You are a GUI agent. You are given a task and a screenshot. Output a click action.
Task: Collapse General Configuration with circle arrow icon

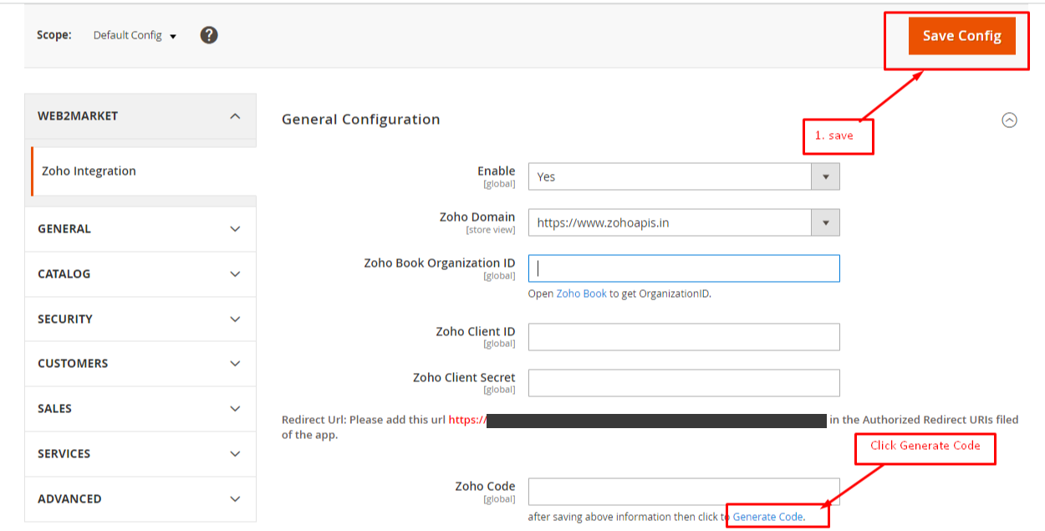tap(1009, 120)
